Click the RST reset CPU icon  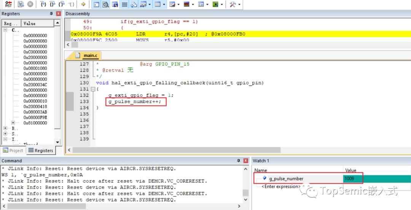point(8,4)
